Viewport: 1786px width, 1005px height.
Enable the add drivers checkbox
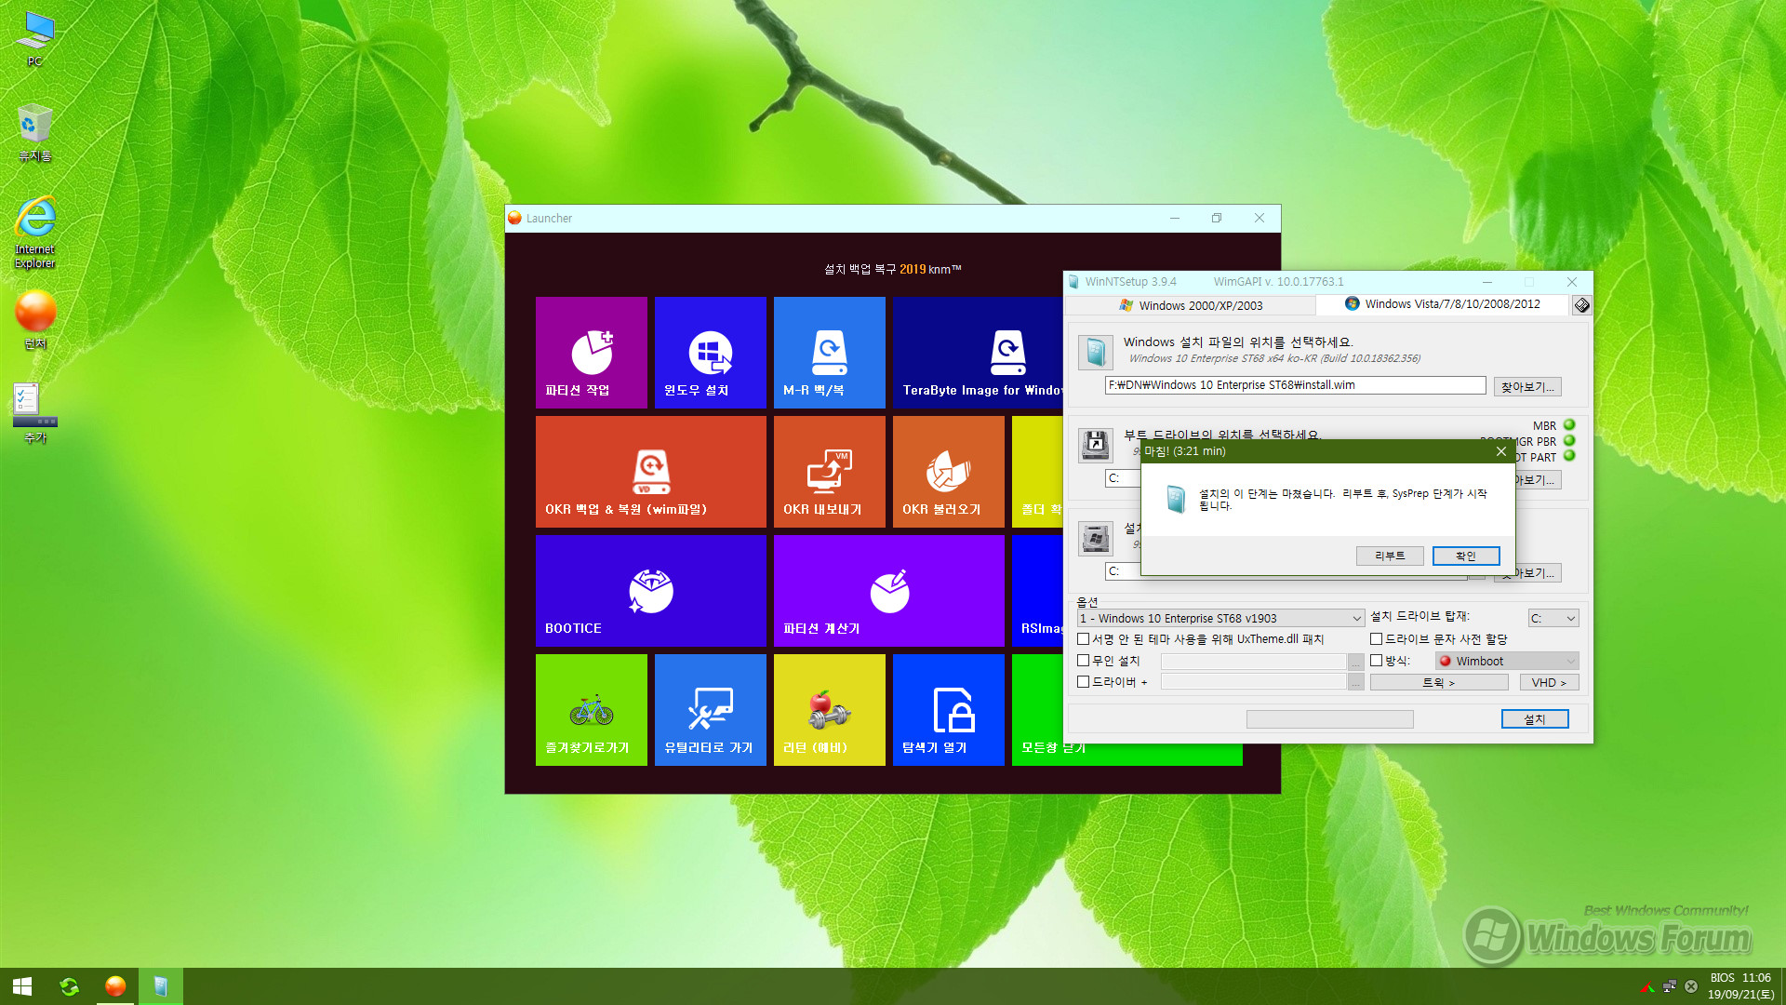pos(1083,682)
